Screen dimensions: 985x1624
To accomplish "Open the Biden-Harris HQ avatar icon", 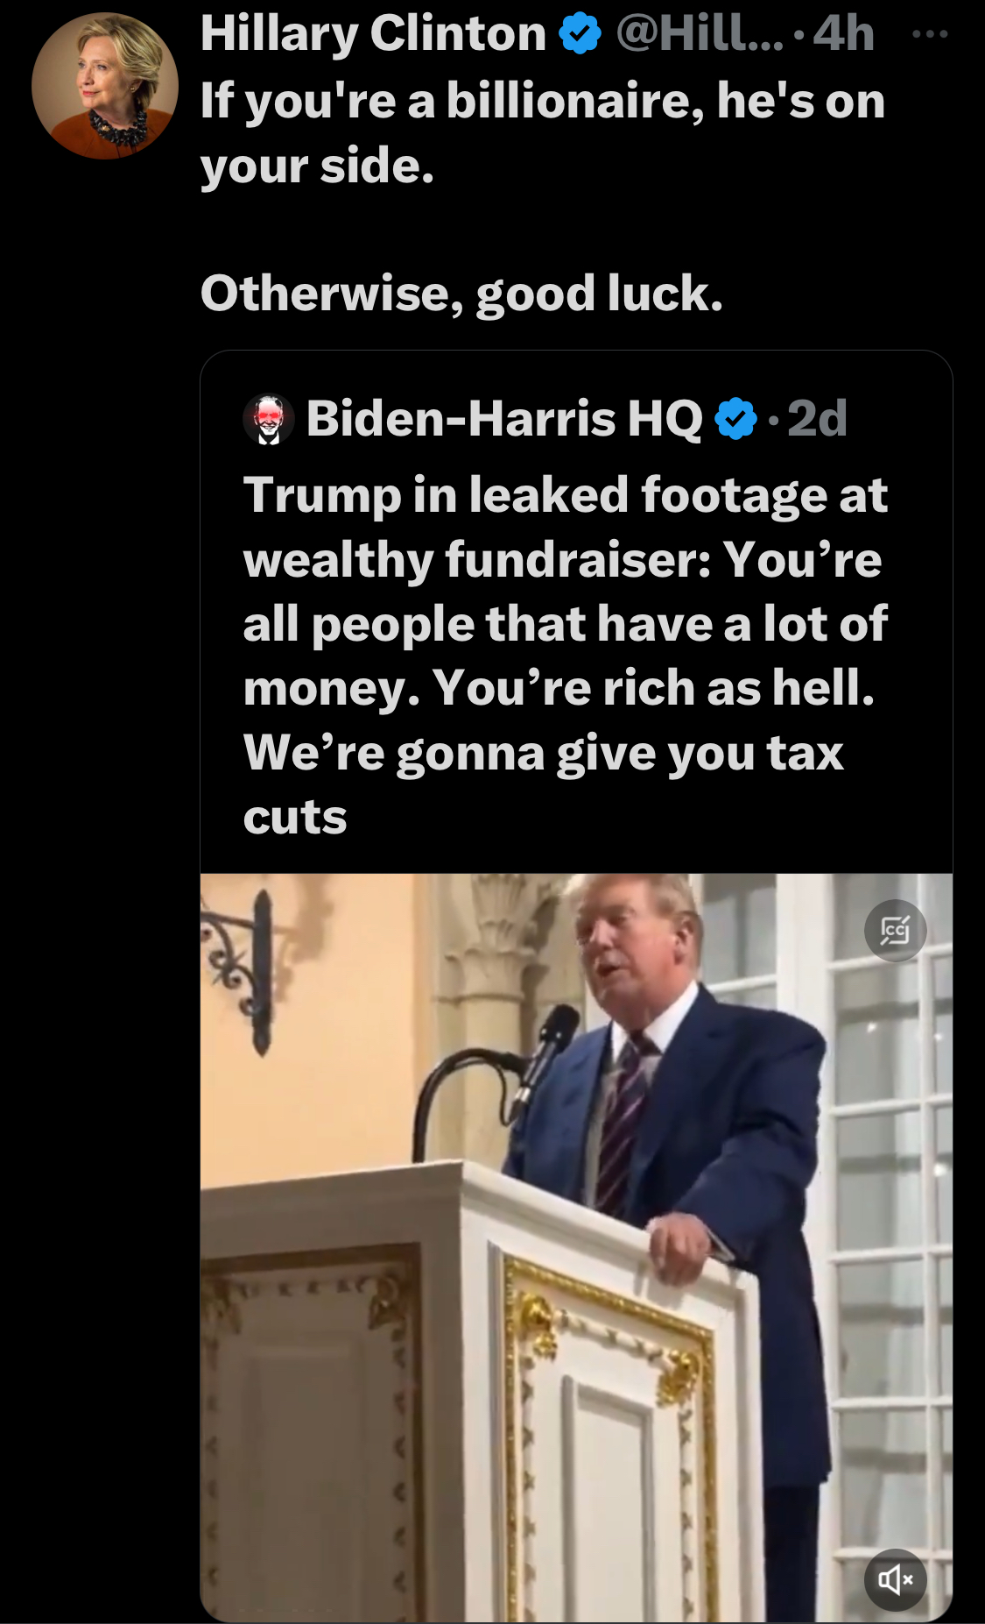I will [268, 419].
